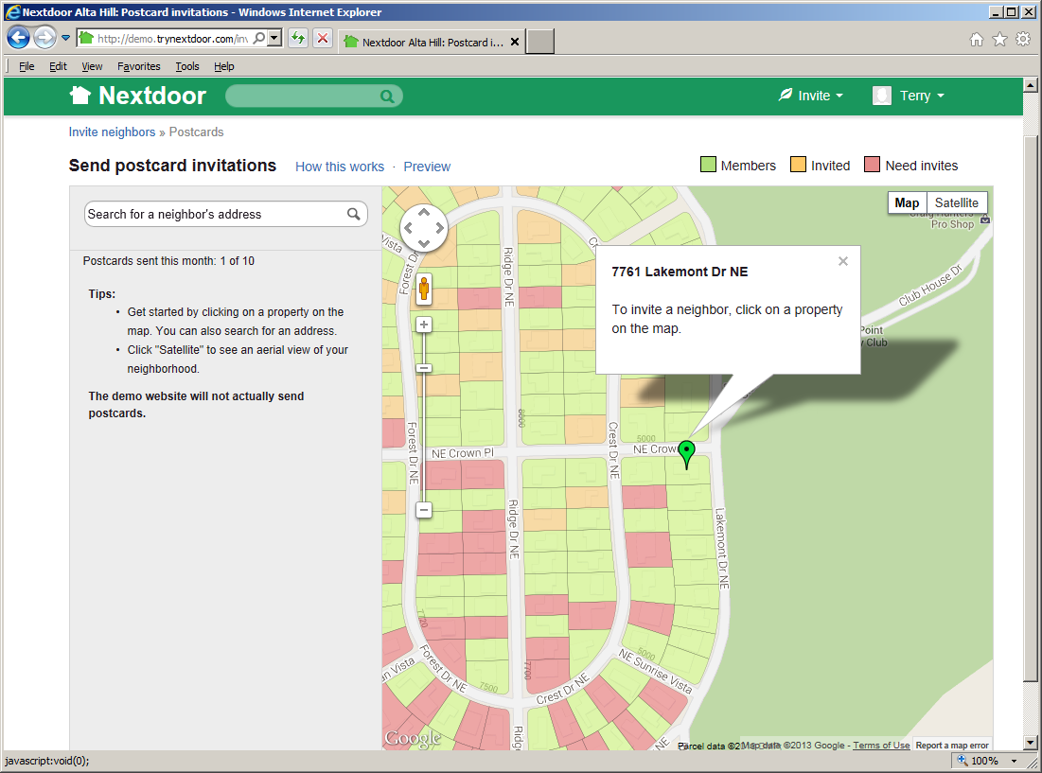Image resolution: width=1042 pixels, height=773 pixels.
Task: Click the 100% zoom level control
Action: (x=984, y=761)
